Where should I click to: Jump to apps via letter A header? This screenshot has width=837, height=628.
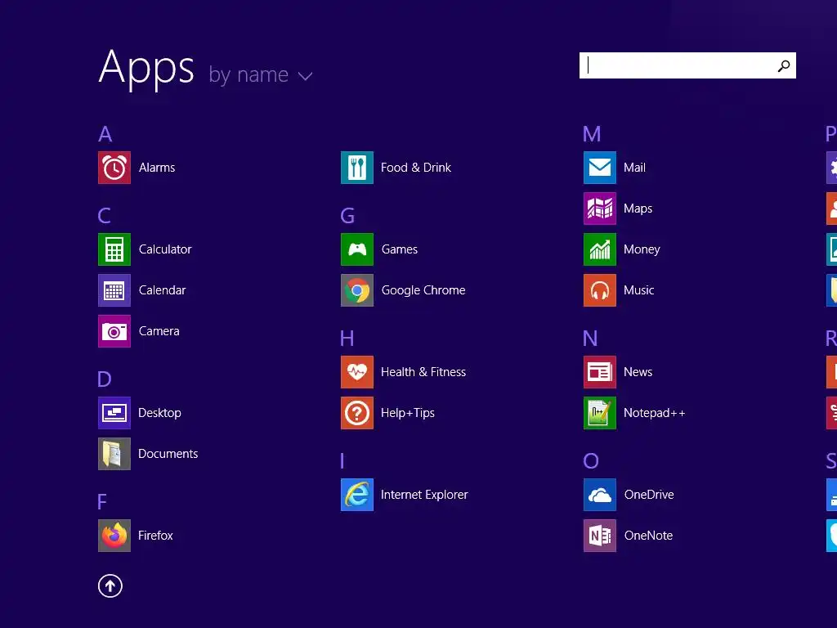pos(105,134)
